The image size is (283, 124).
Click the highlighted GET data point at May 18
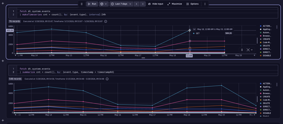click(x=190, y=30)
